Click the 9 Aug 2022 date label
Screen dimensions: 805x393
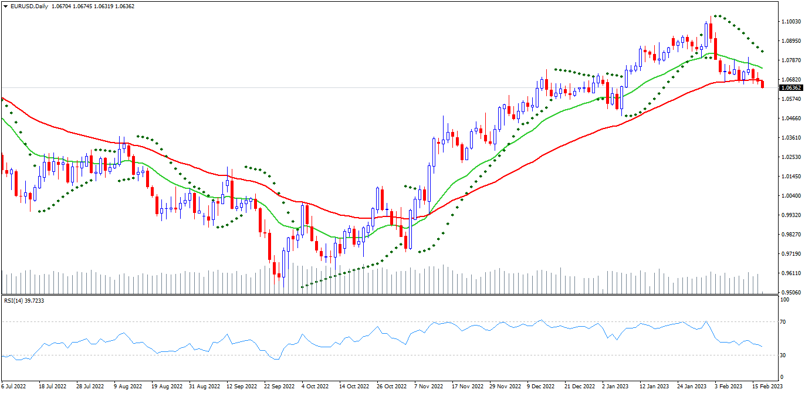click(x=127, y=387)
